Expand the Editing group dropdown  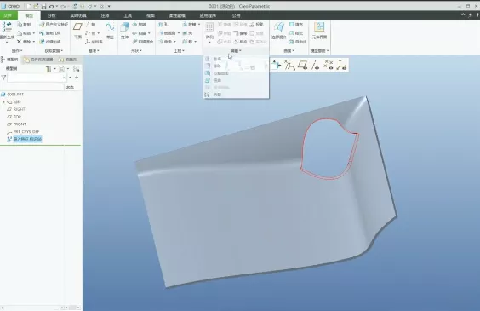pos(236,51)
